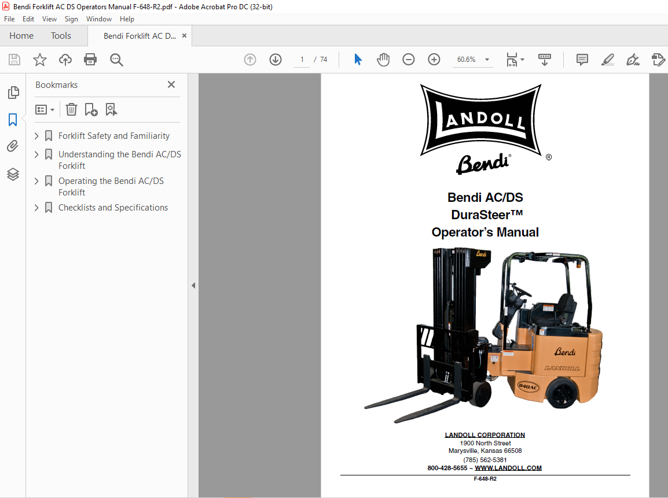Switch to the Home tab
The image size is (668, 498).
(x=21, y=36)
